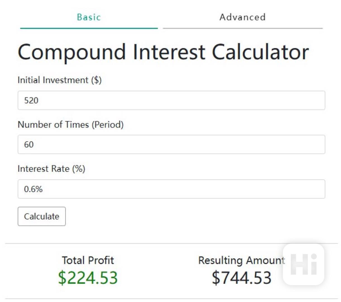Switch to the Basic tab
Image resolution: width=341 pixels, height=302 pixels.
pos(89,17)
